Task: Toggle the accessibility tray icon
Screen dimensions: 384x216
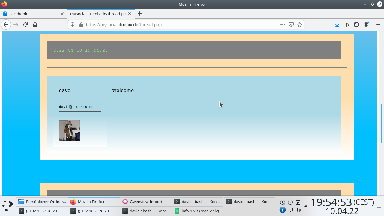Action: point(282,210)
